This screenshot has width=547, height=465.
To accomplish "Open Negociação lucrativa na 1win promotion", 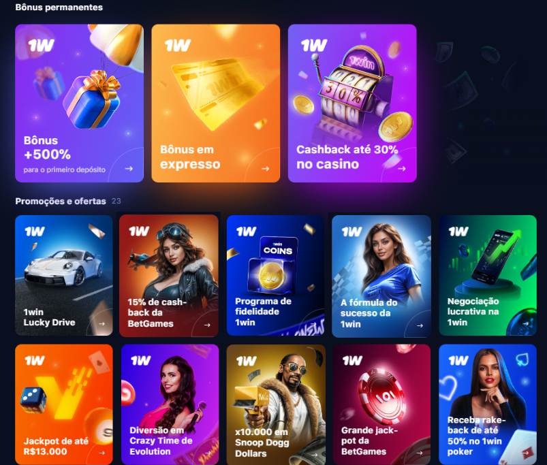I will pos(488,275).
